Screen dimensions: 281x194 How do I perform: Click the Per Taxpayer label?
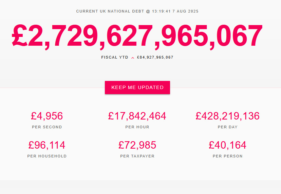(137, 156)
